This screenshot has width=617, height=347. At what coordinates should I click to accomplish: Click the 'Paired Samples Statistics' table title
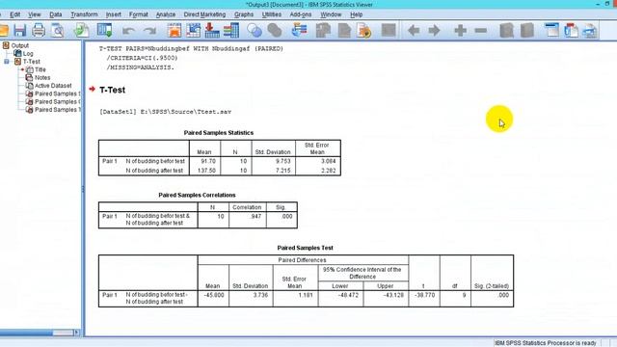tap(219, 133)
